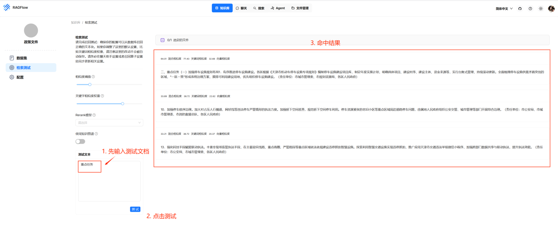Click the 相似度阈值 help tooltip icon
Screen dimensions: 558x237
93,77
